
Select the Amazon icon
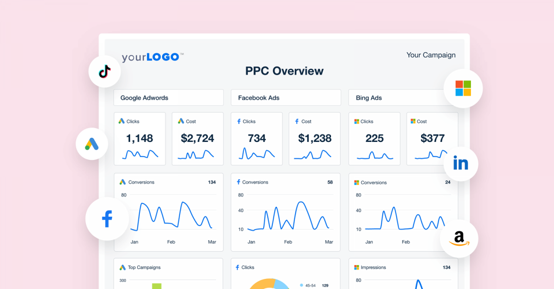(459, 238)
